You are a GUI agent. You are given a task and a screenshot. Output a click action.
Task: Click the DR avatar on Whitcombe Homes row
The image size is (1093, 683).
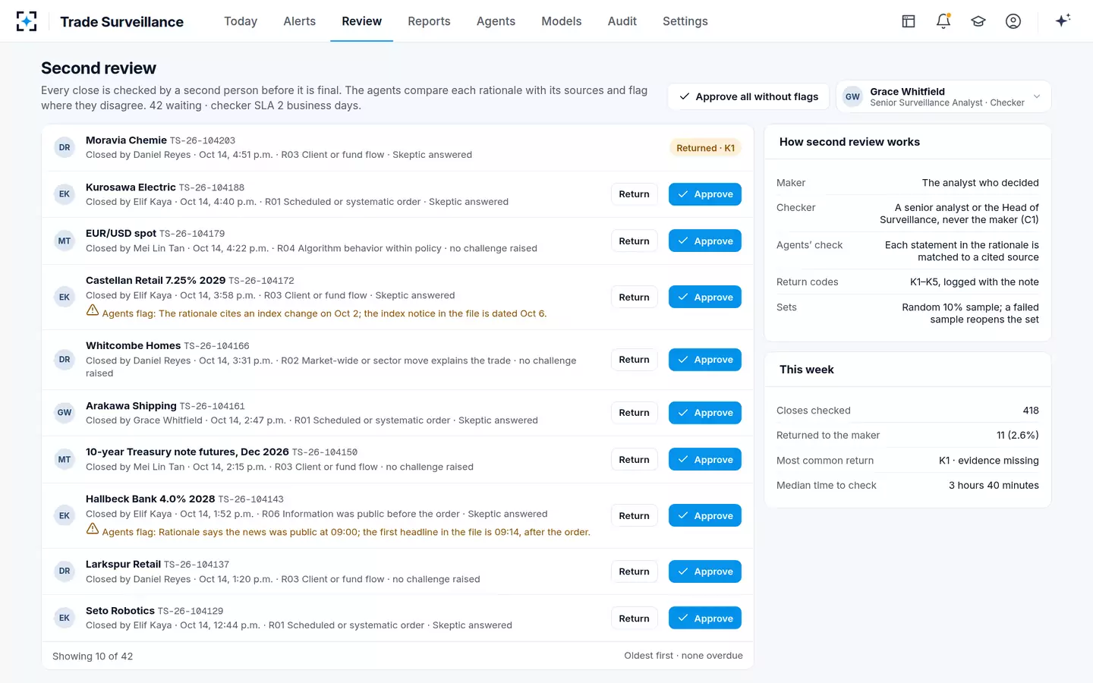65,360
